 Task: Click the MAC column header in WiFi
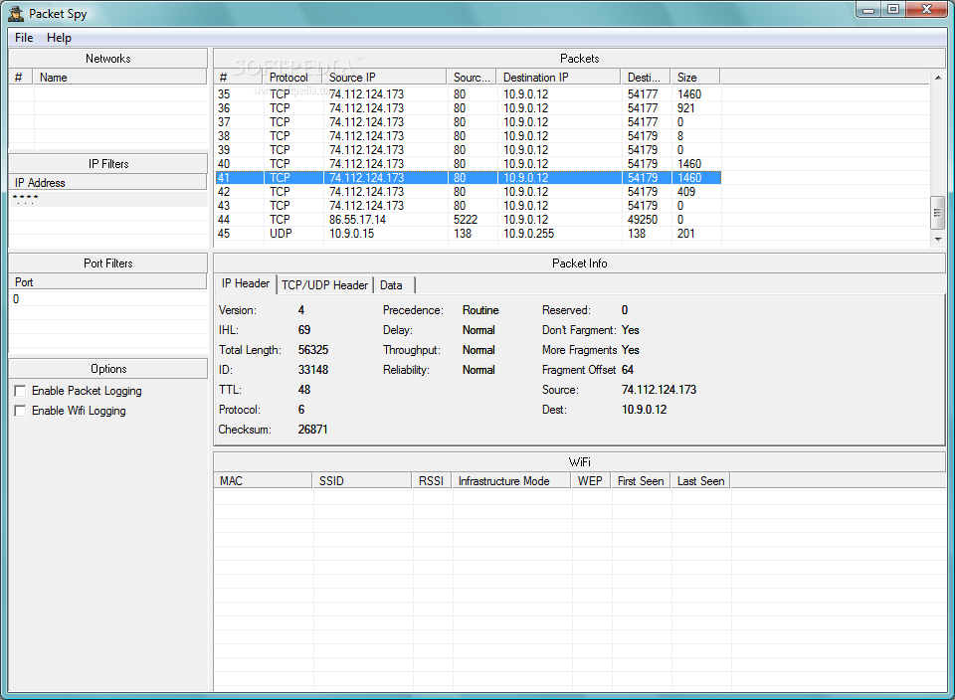(x=263, y=481)
